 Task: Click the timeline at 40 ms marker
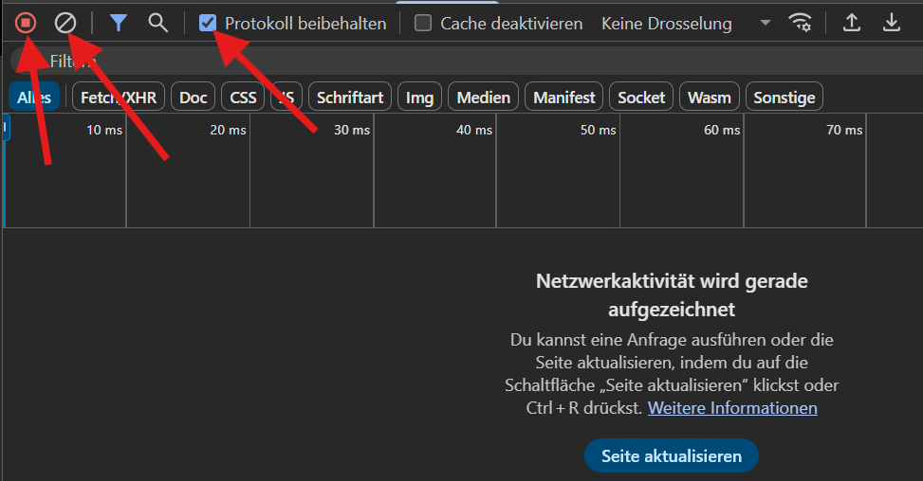[474, 130]
